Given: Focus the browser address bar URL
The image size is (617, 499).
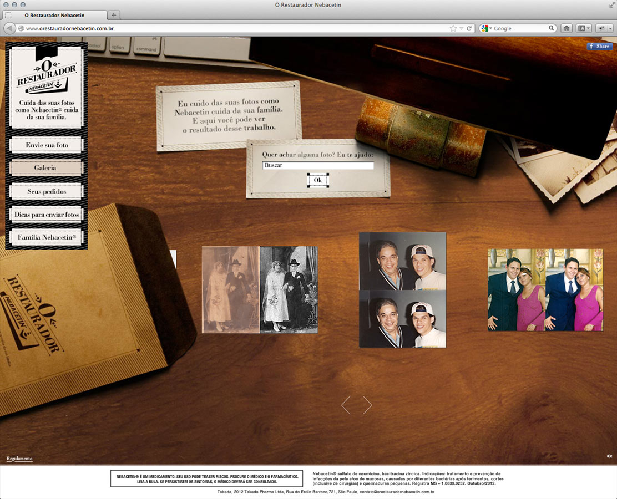Looking at the screenshot, I should click(236, 29).
